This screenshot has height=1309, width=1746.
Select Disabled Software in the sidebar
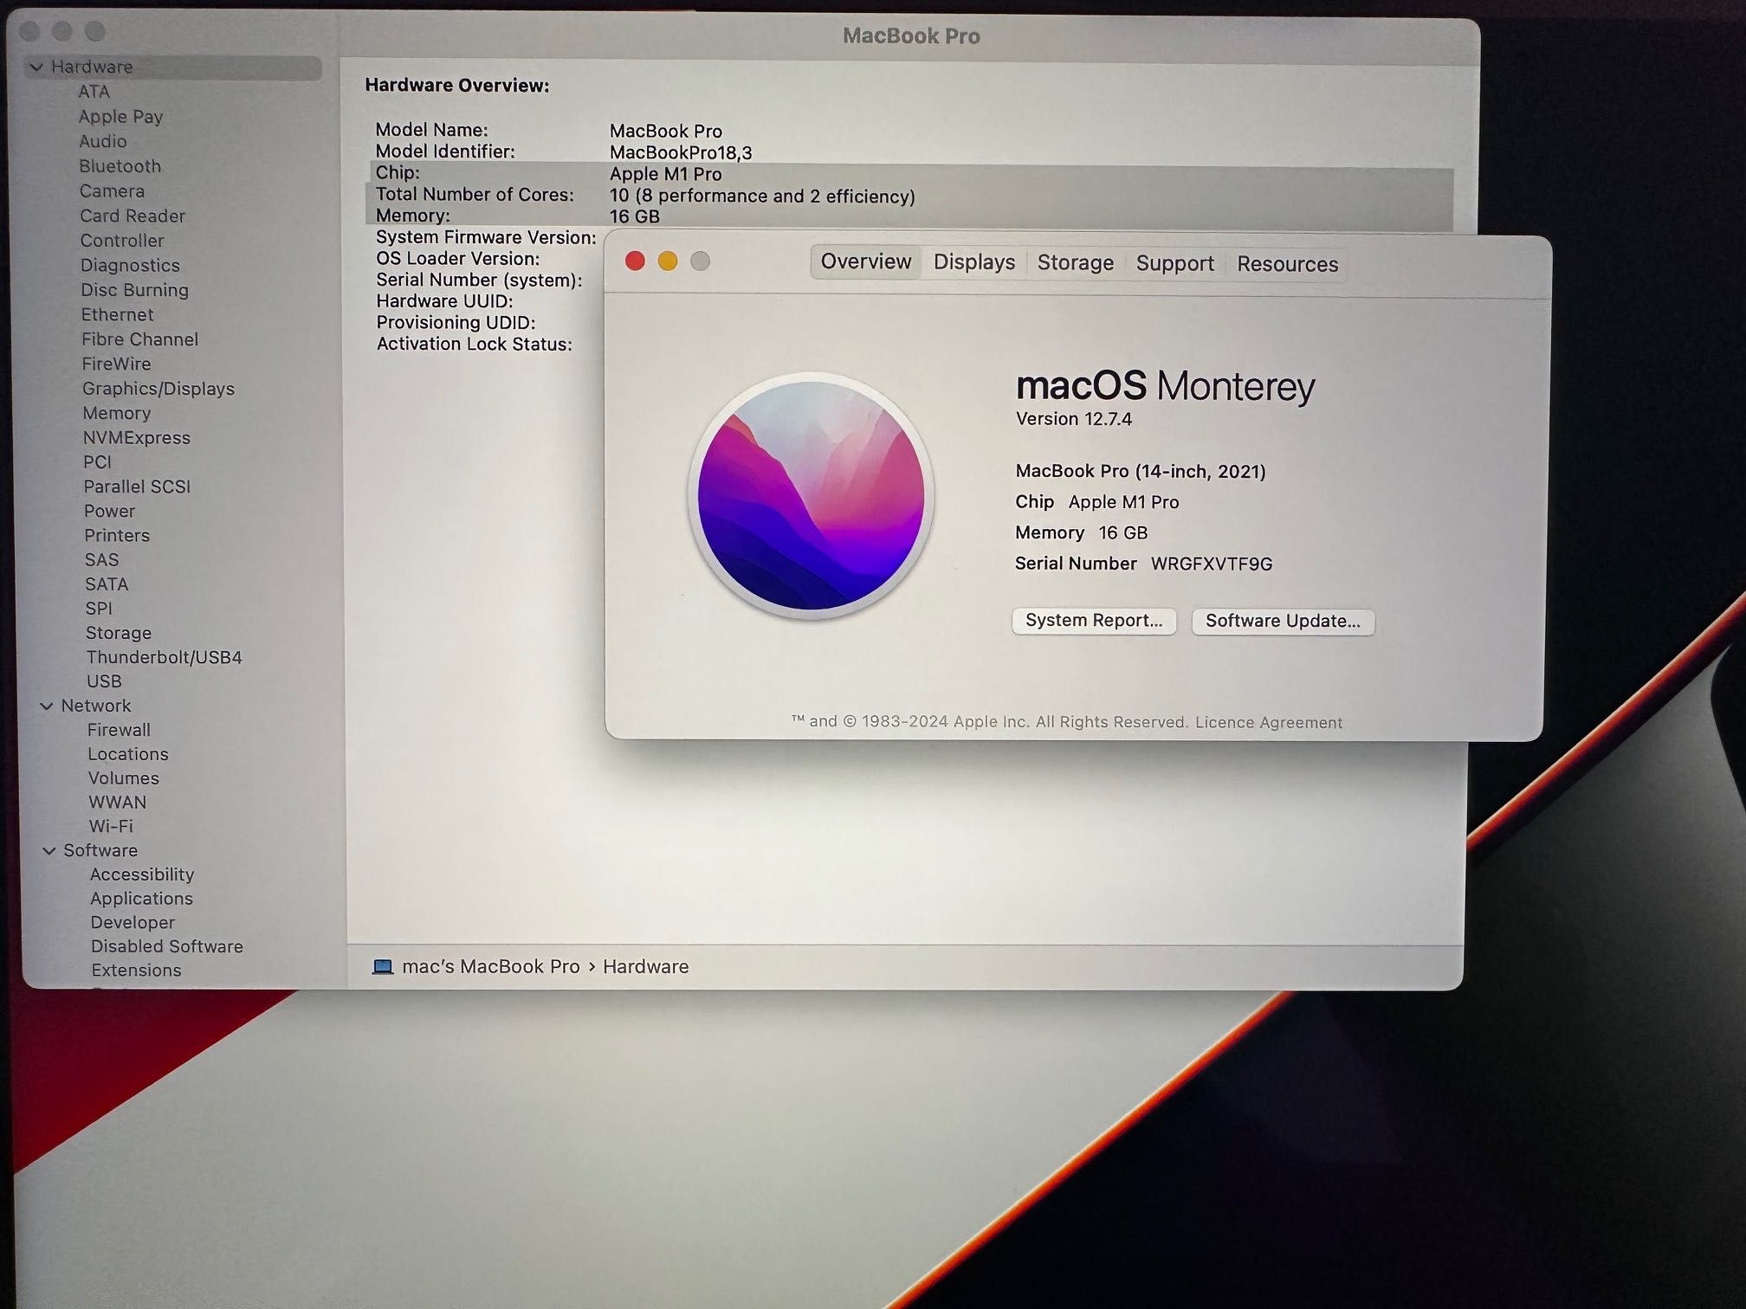click(167, 946)
